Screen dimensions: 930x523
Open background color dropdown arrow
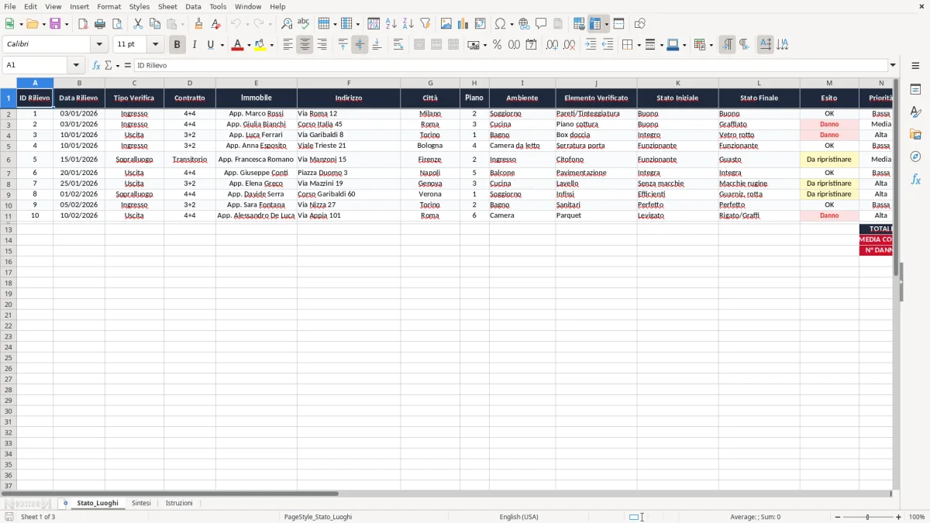tap(272, 45)
